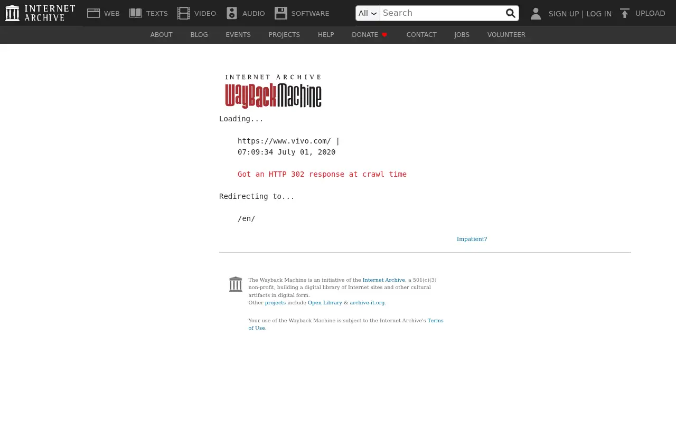This screenshot has height=422, width=676.
Task: Click the footer Internet Archive building icon
Action: point(236,284)
